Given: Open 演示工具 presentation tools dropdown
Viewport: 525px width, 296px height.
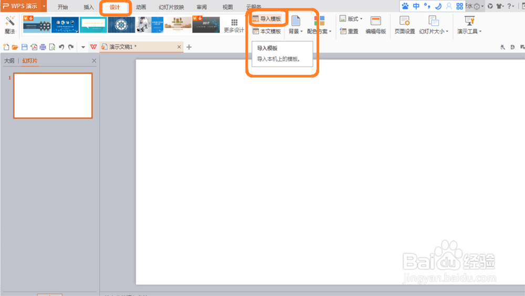Looking at the screenshot, I should tap(469, 25).
